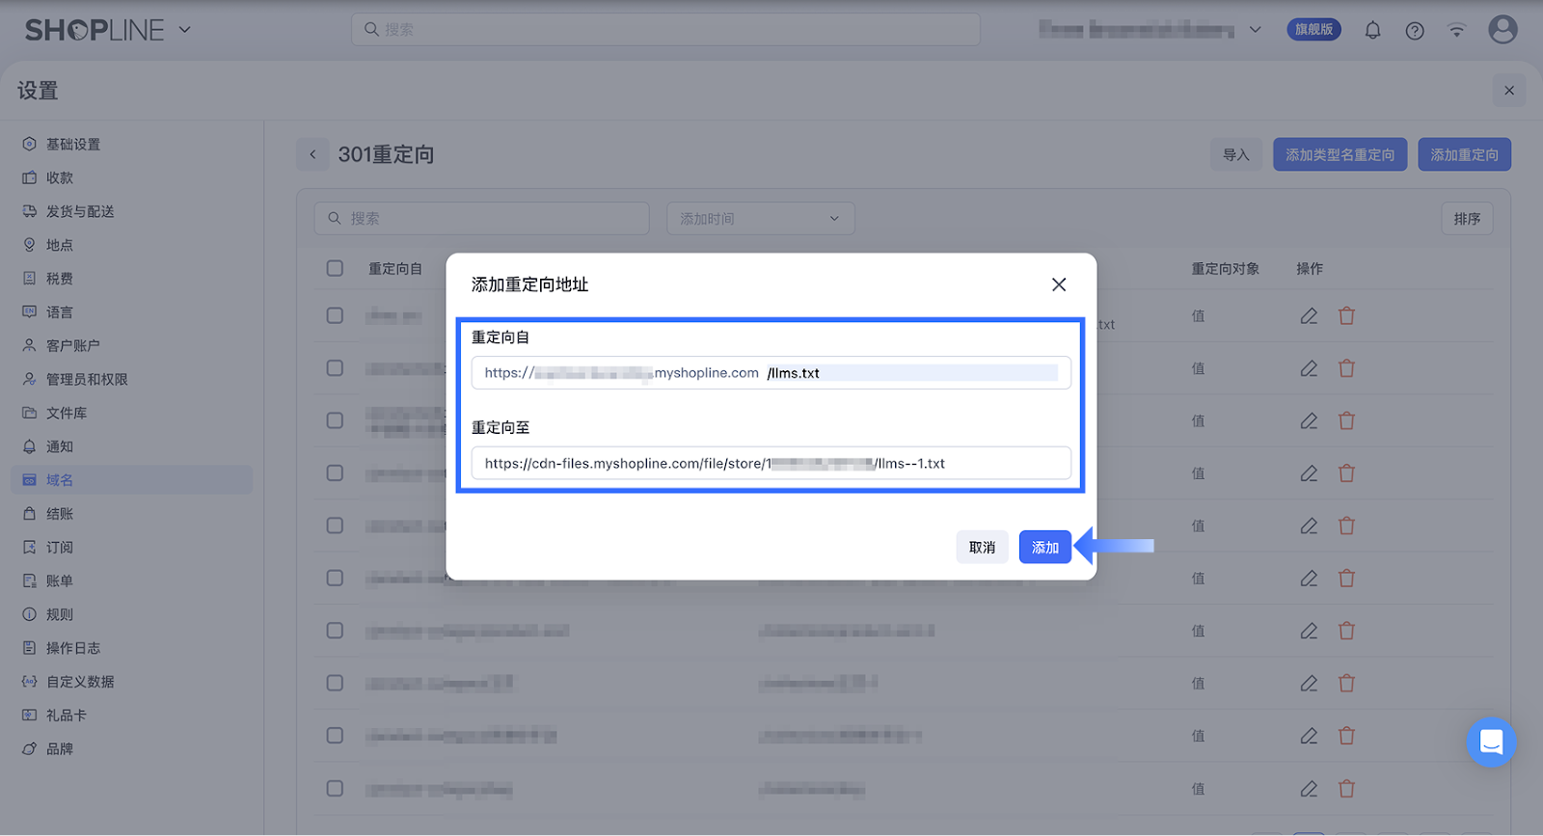Click the 排序 sort button
This screenshot has width=1543, height=836.
click(1468, 219)
